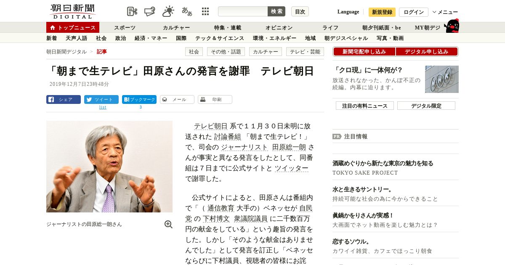Enlarge photo with magnifier icon
Viewport: 505px width, 265px height.
click(168, 224)
